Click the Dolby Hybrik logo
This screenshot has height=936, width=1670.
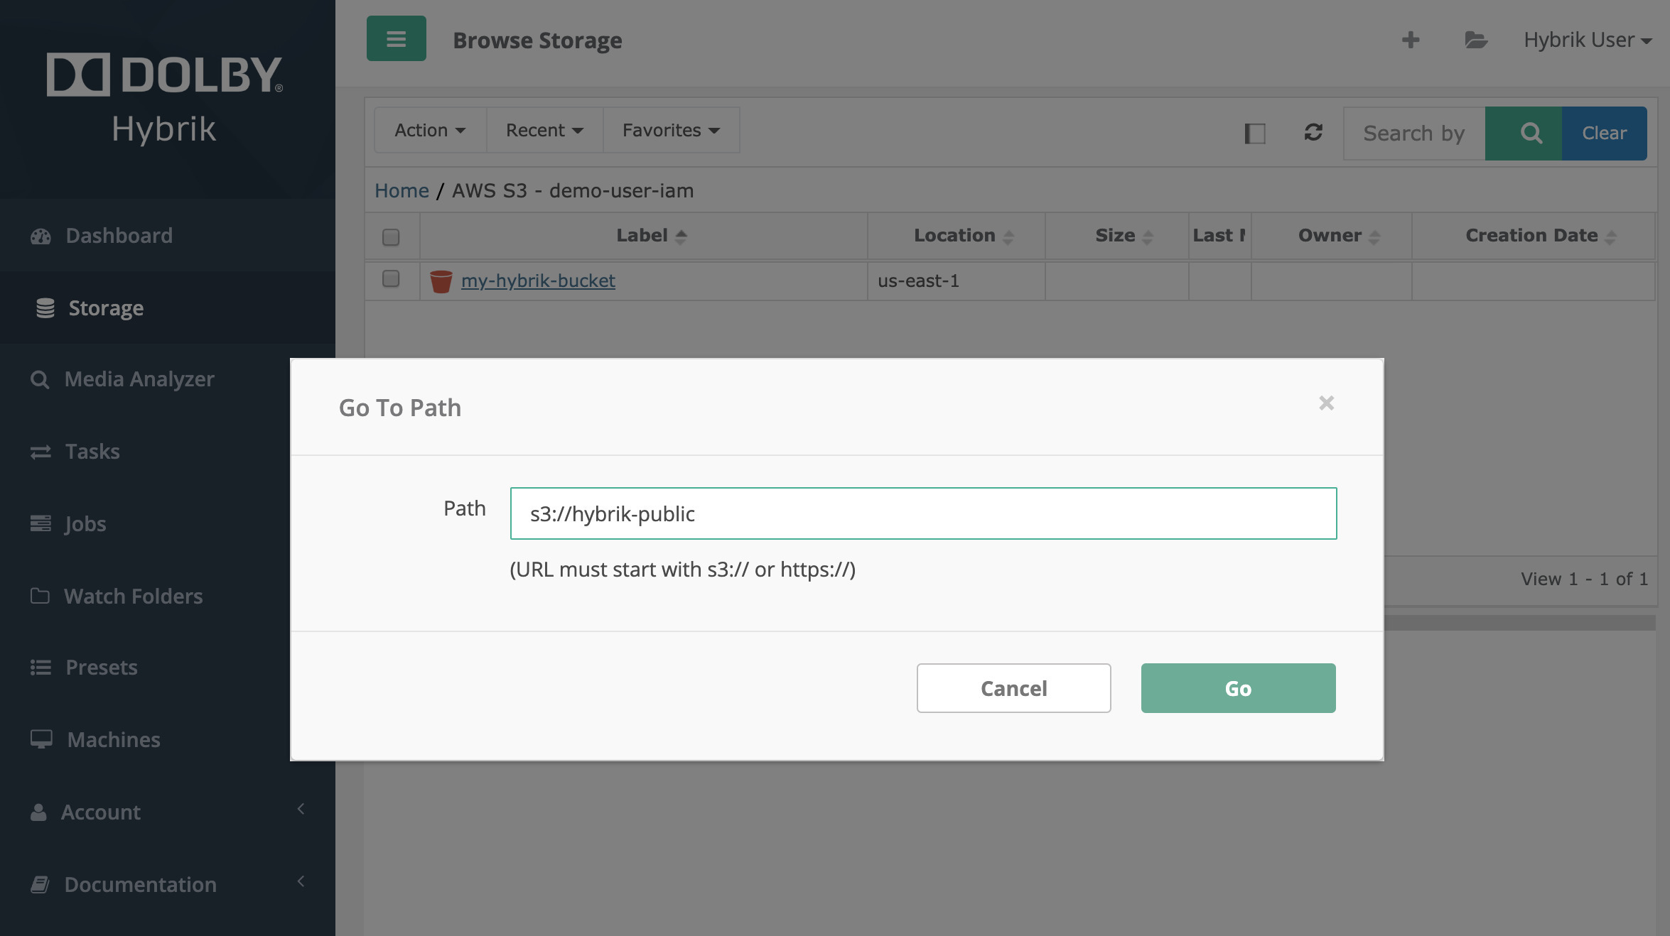coord(164,98)
